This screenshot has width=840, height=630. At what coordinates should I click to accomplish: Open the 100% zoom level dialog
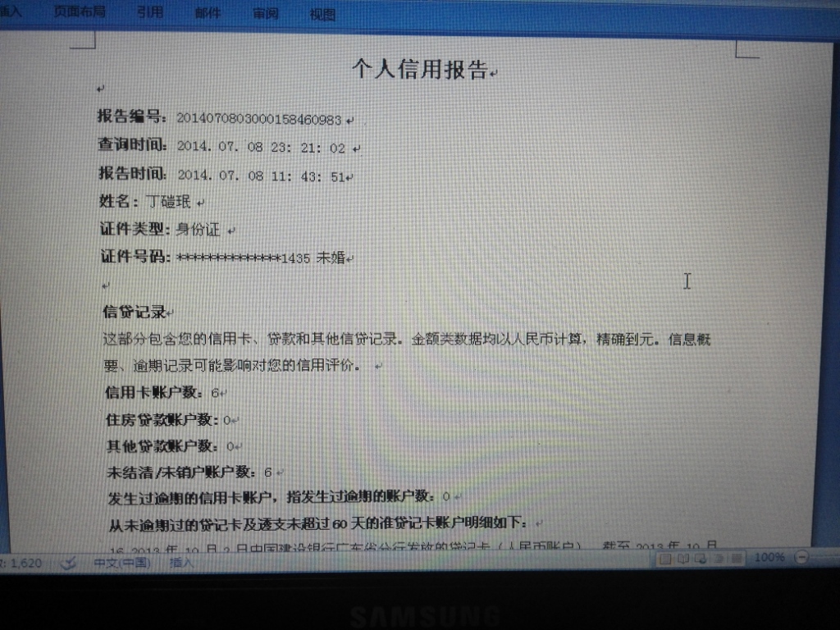tap(769, 558)
